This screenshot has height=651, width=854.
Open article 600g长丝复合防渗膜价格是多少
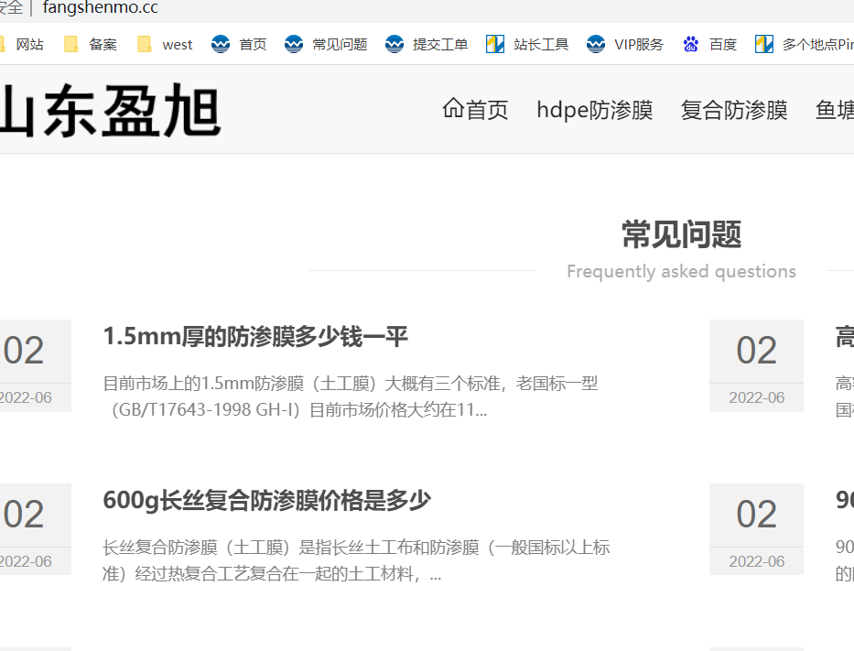[x=266, y=501]
